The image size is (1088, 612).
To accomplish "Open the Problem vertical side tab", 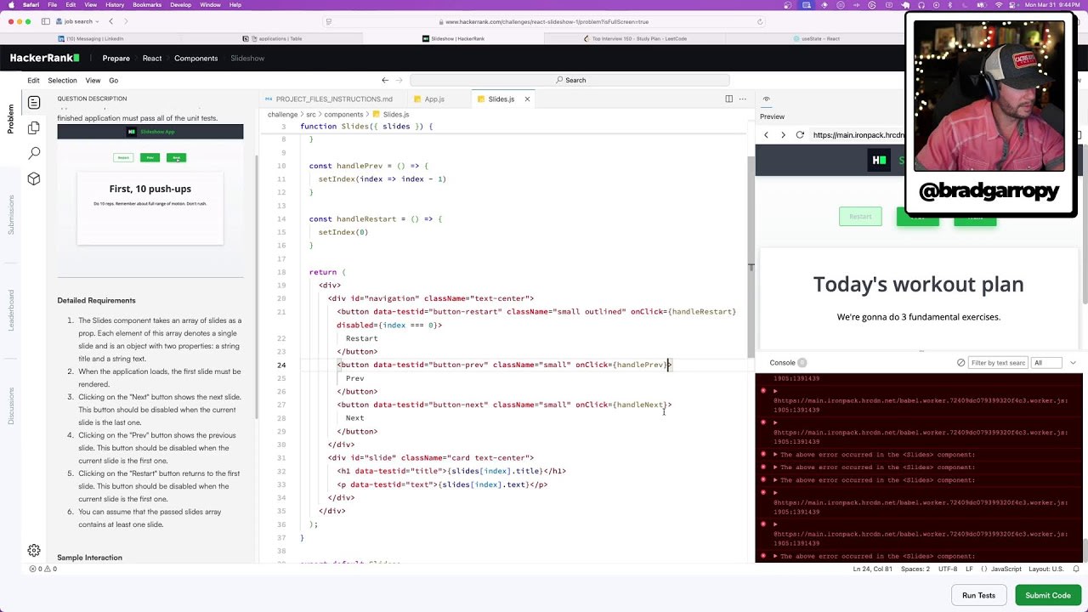I will tap(11, 119).
